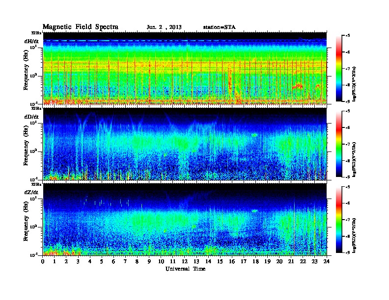Click the dZ/dt panel color bar
This screenshot has height=300, width=389.
(339, 220)
